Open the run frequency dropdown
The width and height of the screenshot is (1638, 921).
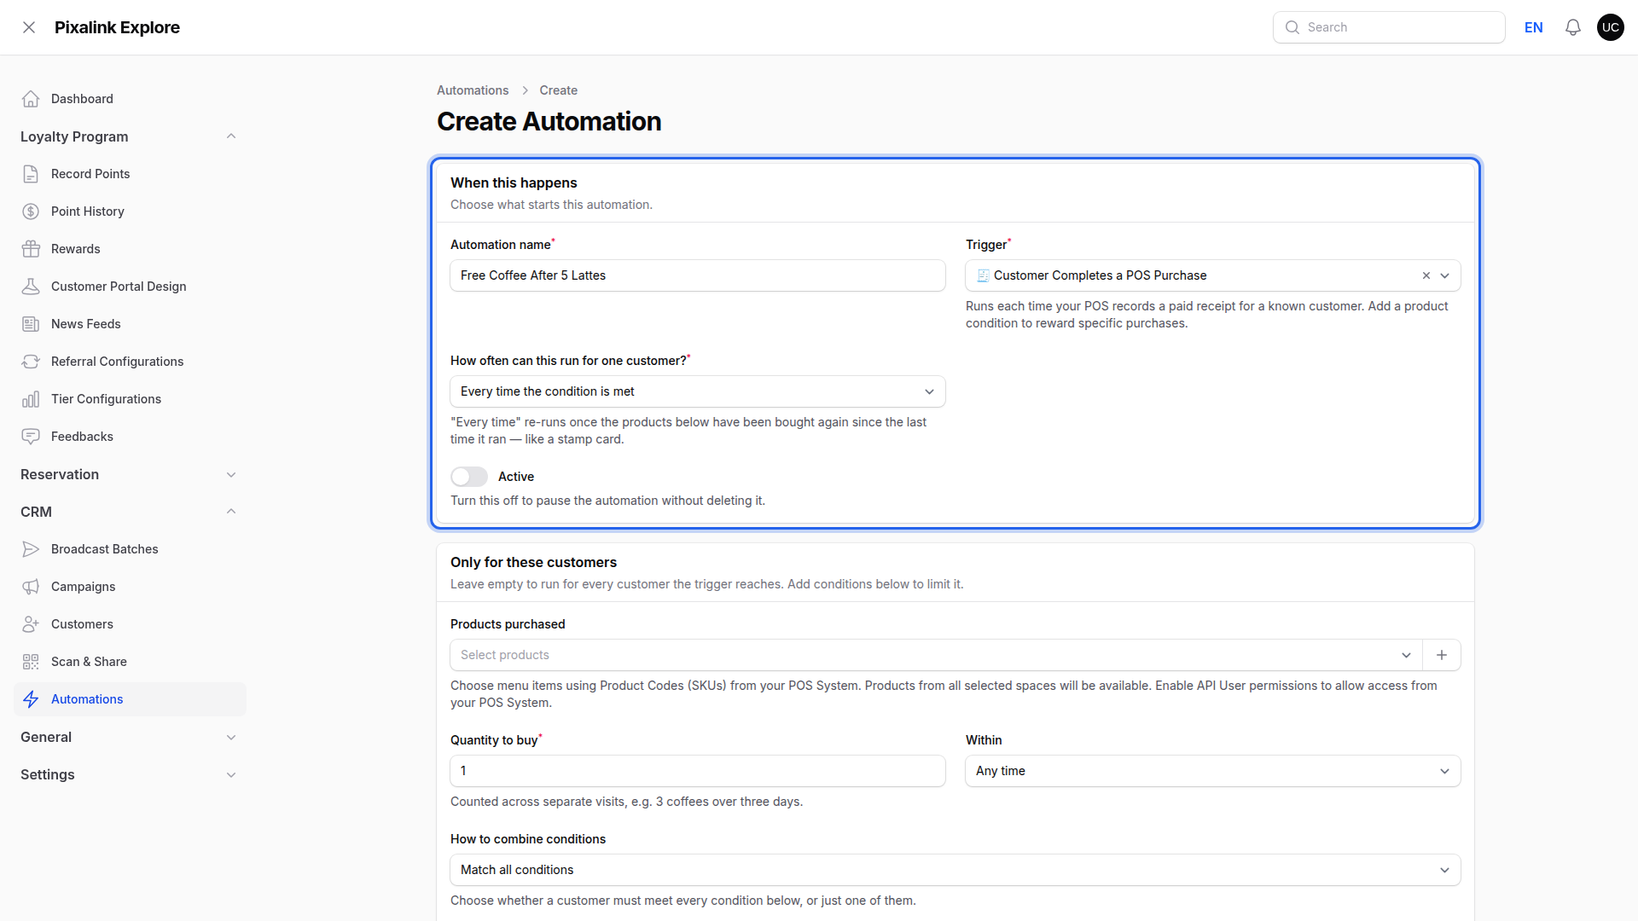[x=698, y=391]
